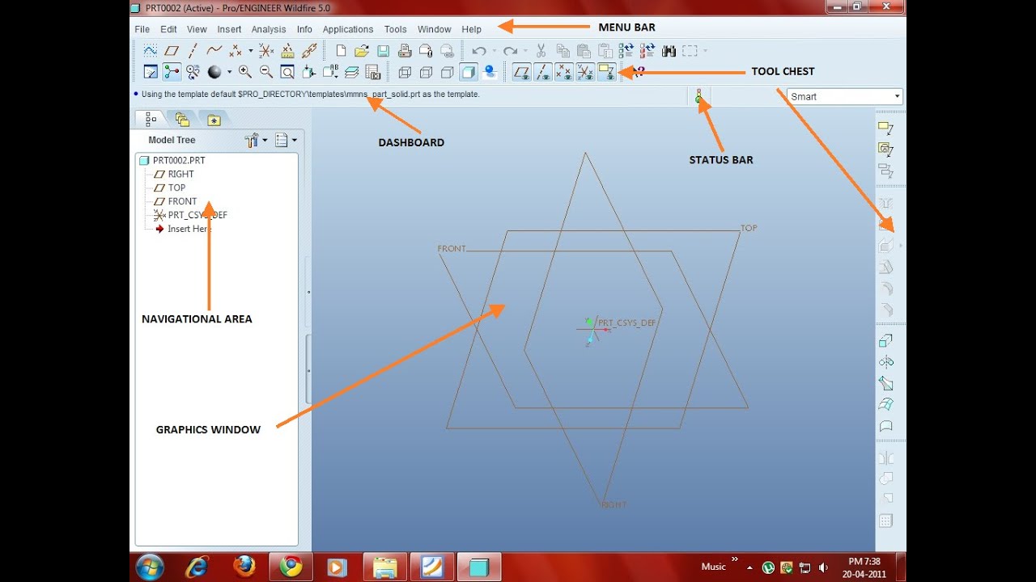This screenshot has width=1036, height=582.
Task: Choose the Datum Curve tool
Action: 214,51
